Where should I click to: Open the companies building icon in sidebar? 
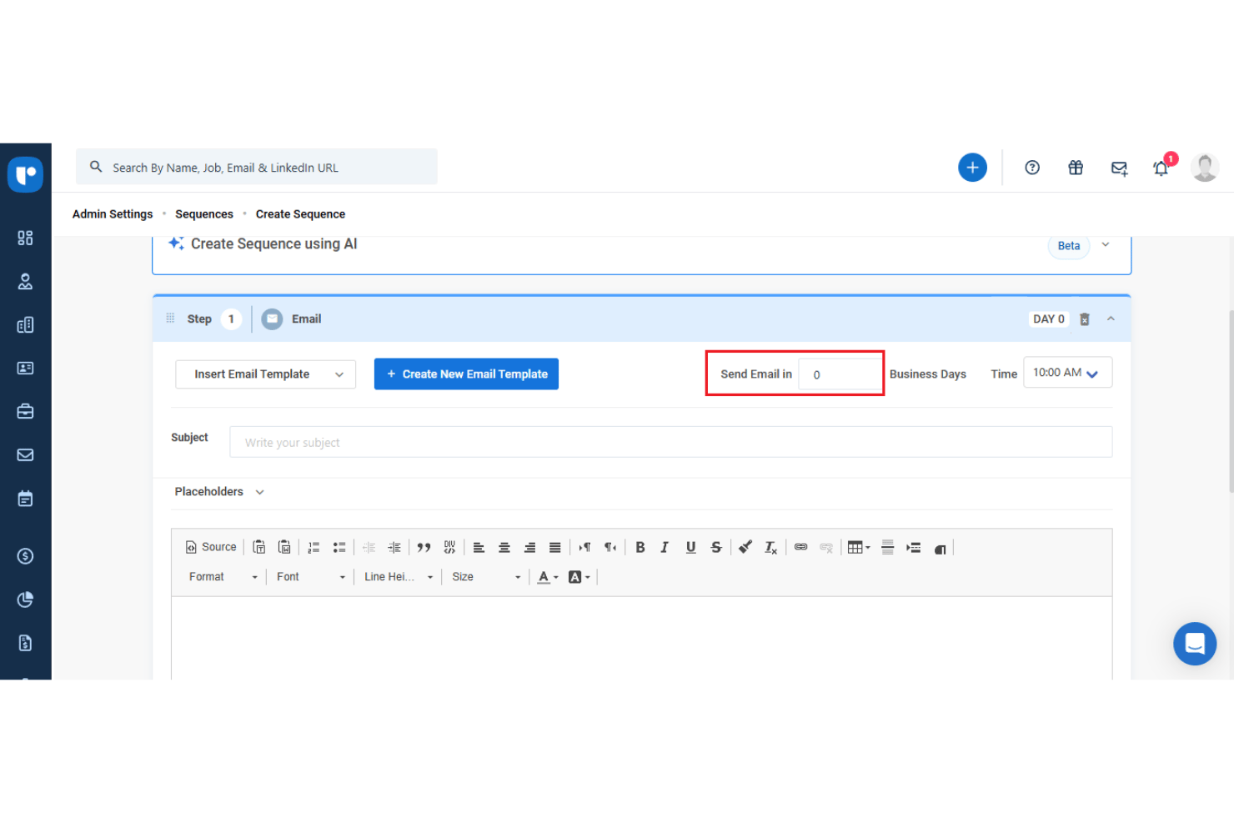(x=25, y=325)
